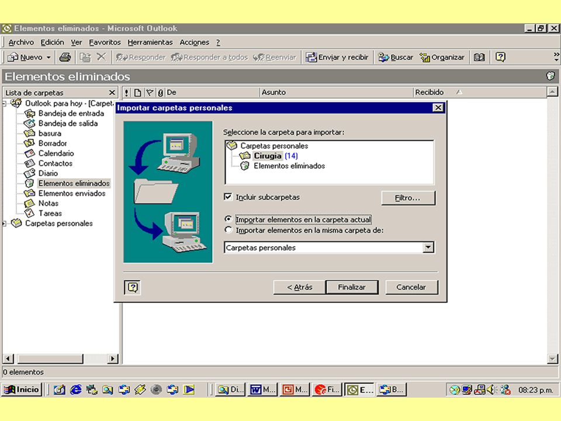Open the Notas folder
This screenshot has width=561, height=421.
tap(48, 203)
